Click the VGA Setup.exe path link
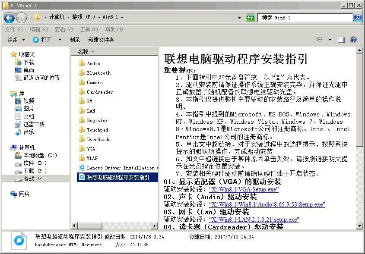 pos(244,189)
